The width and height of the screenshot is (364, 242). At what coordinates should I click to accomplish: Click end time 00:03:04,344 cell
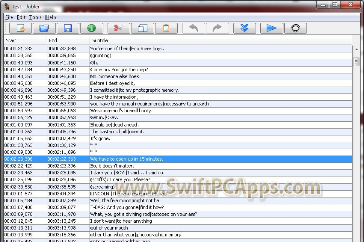(68, 194)
